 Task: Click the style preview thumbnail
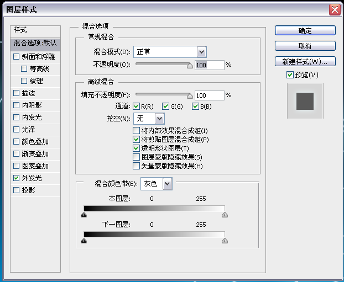[x=305, y=101]
